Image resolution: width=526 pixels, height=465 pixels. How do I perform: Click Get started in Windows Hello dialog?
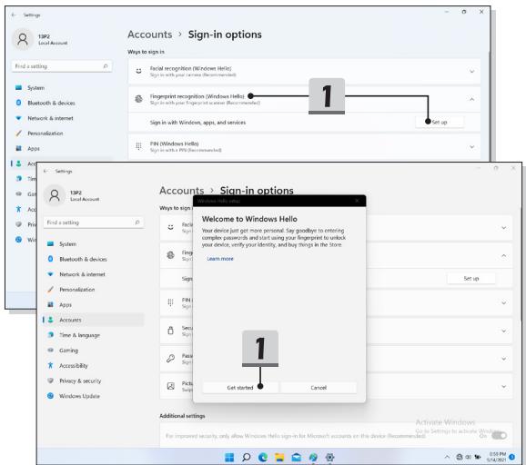(240, 387)
